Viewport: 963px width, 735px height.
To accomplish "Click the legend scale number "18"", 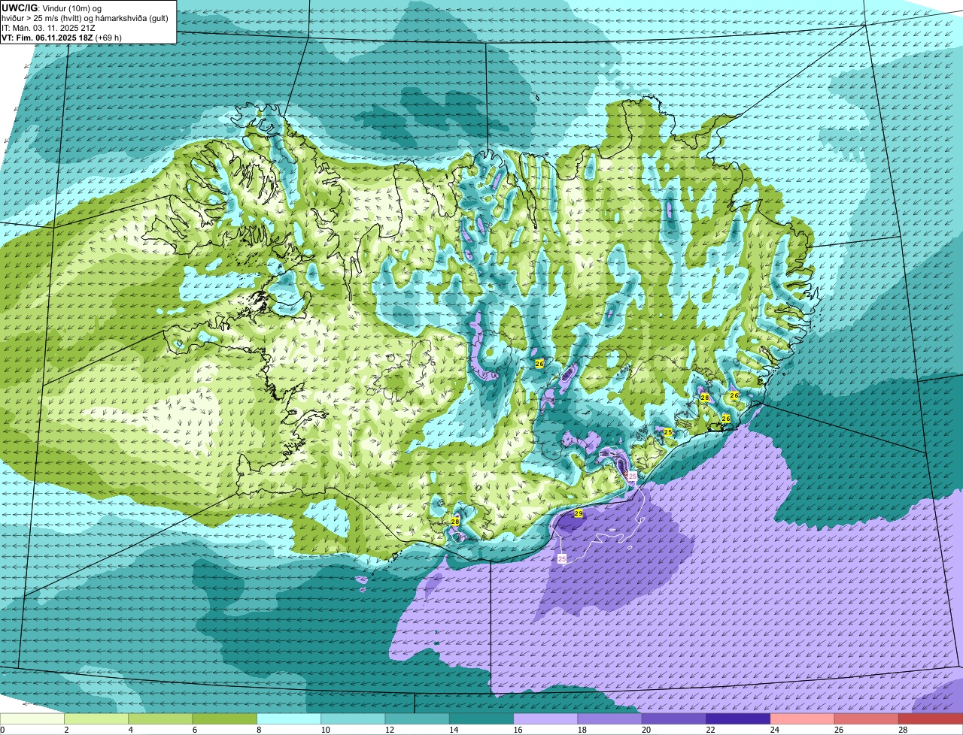I will tap(581, 730).
